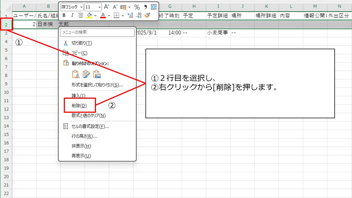Click the center align button
Image resolution: width=352 pixels, height=198 pixels.
click(x=81, y=15)
